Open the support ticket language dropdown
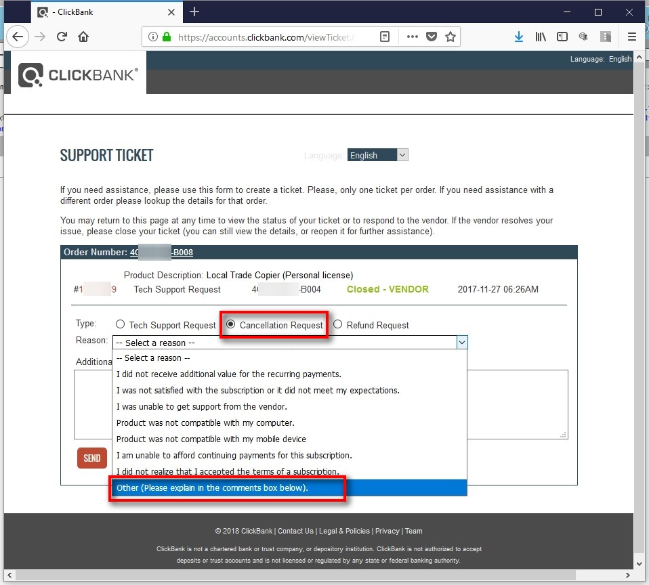The width and height of the screenshot is (649, 585). [x=377, y=155]
